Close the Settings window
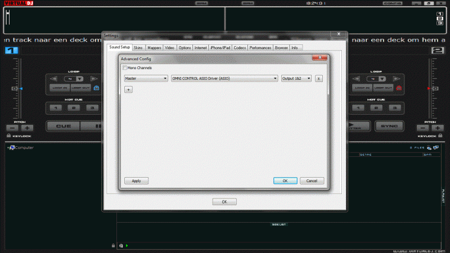 tap(339, 34)
